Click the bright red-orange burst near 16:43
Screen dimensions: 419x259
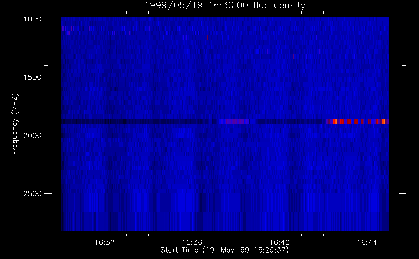tap(357, 121)
